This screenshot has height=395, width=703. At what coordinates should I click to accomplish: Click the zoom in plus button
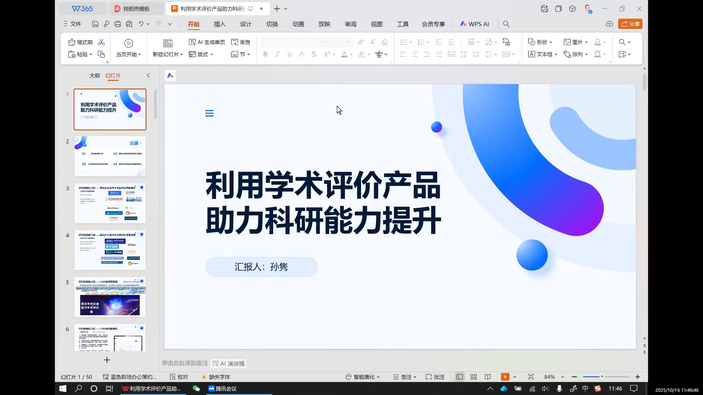(637, 377)
